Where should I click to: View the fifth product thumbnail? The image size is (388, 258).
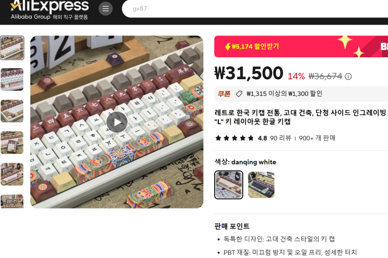pyautogui.click(x=12, y=174)
